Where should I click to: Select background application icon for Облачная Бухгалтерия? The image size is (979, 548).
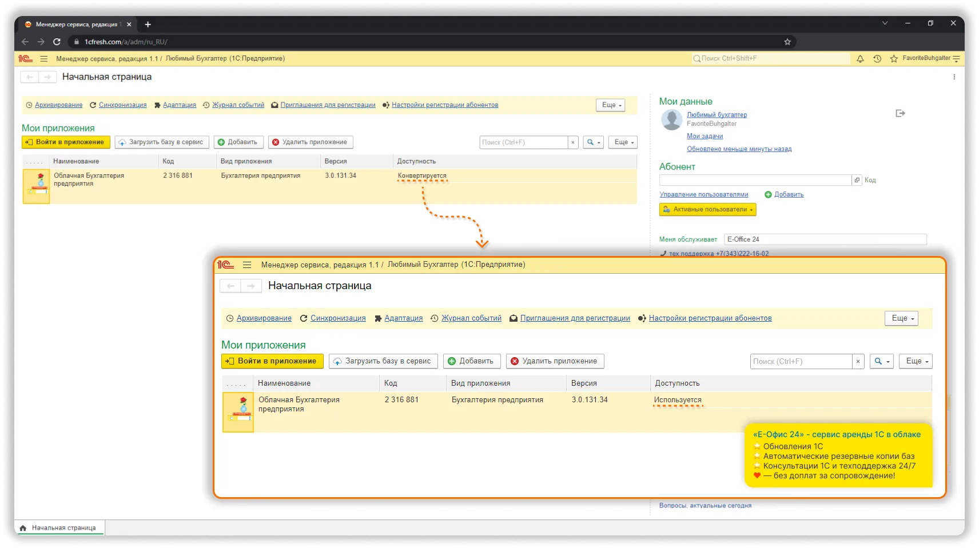[x=36, y=186]
